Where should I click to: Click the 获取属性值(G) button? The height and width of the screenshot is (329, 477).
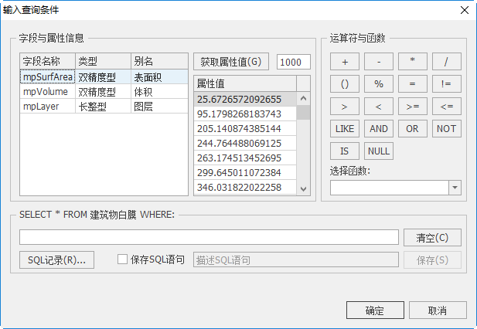click(x=231, y=62)
